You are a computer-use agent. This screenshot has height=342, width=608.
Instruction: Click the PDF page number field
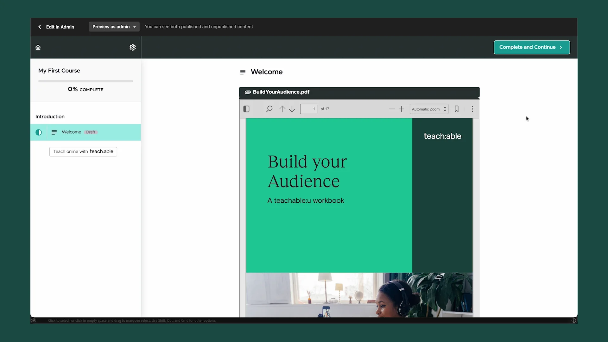pyautogui.click(x=308, y=109)
